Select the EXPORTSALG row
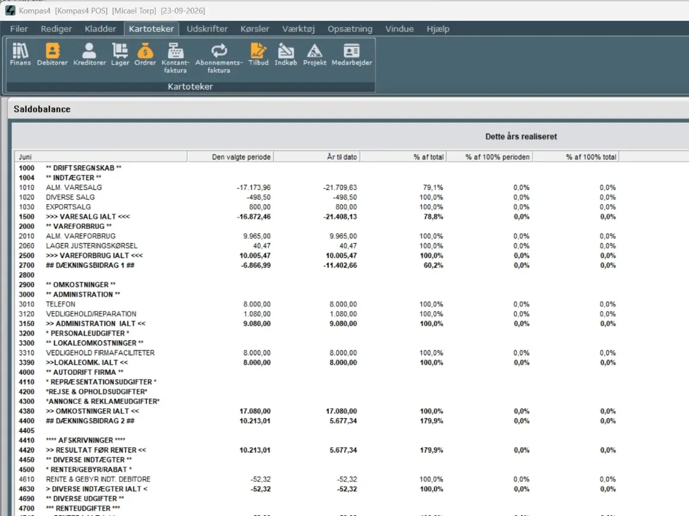This screenshot has width=689, height=516. pyautogui.click(x=317, y=206)
